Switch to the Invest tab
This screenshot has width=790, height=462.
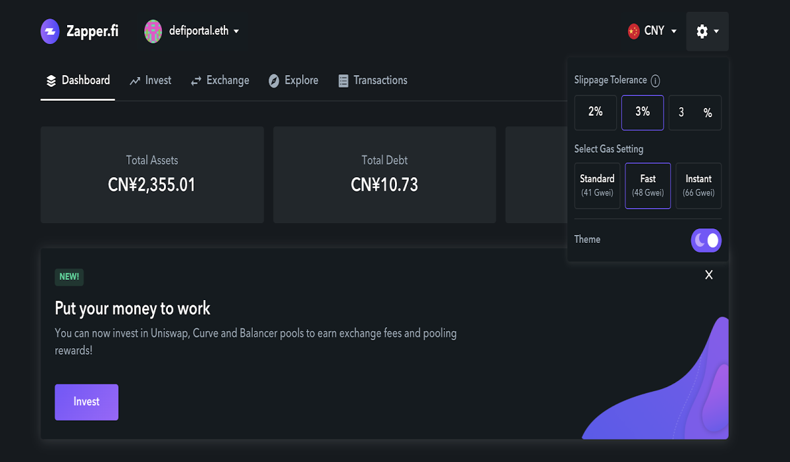pyautogui.click(x=151, y=81)
